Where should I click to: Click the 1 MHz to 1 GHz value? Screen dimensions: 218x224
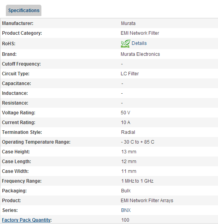[x=137, y=181]
